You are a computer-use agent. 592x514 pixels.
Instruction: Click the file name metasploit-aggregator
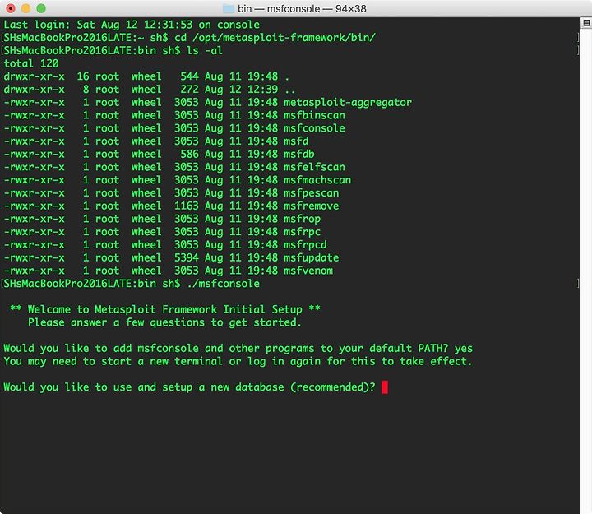348,102
